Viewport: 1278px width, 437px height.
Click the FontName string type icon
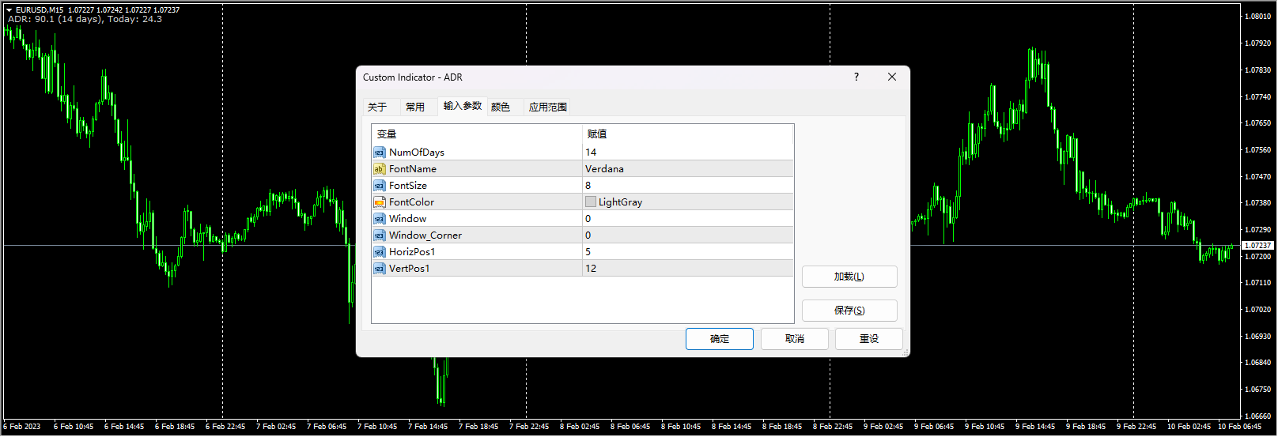(379, 169)
